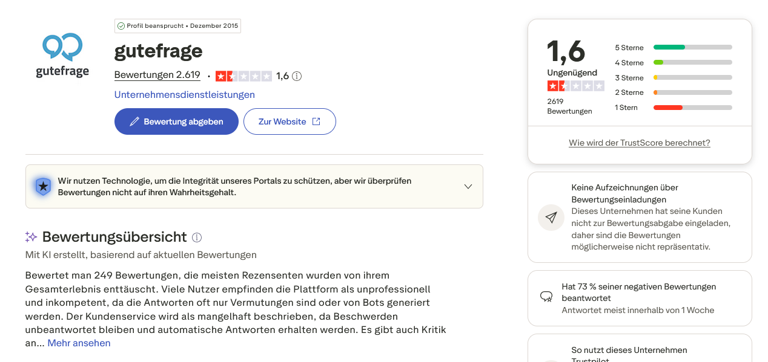Click the paper plane invitation icon
The height and width of the screenshot is (362, 768).
pos(551,218)
